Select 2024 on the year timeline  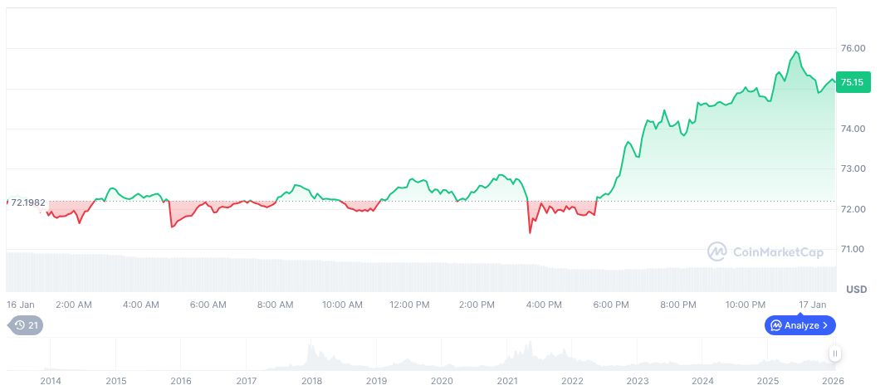702,381
